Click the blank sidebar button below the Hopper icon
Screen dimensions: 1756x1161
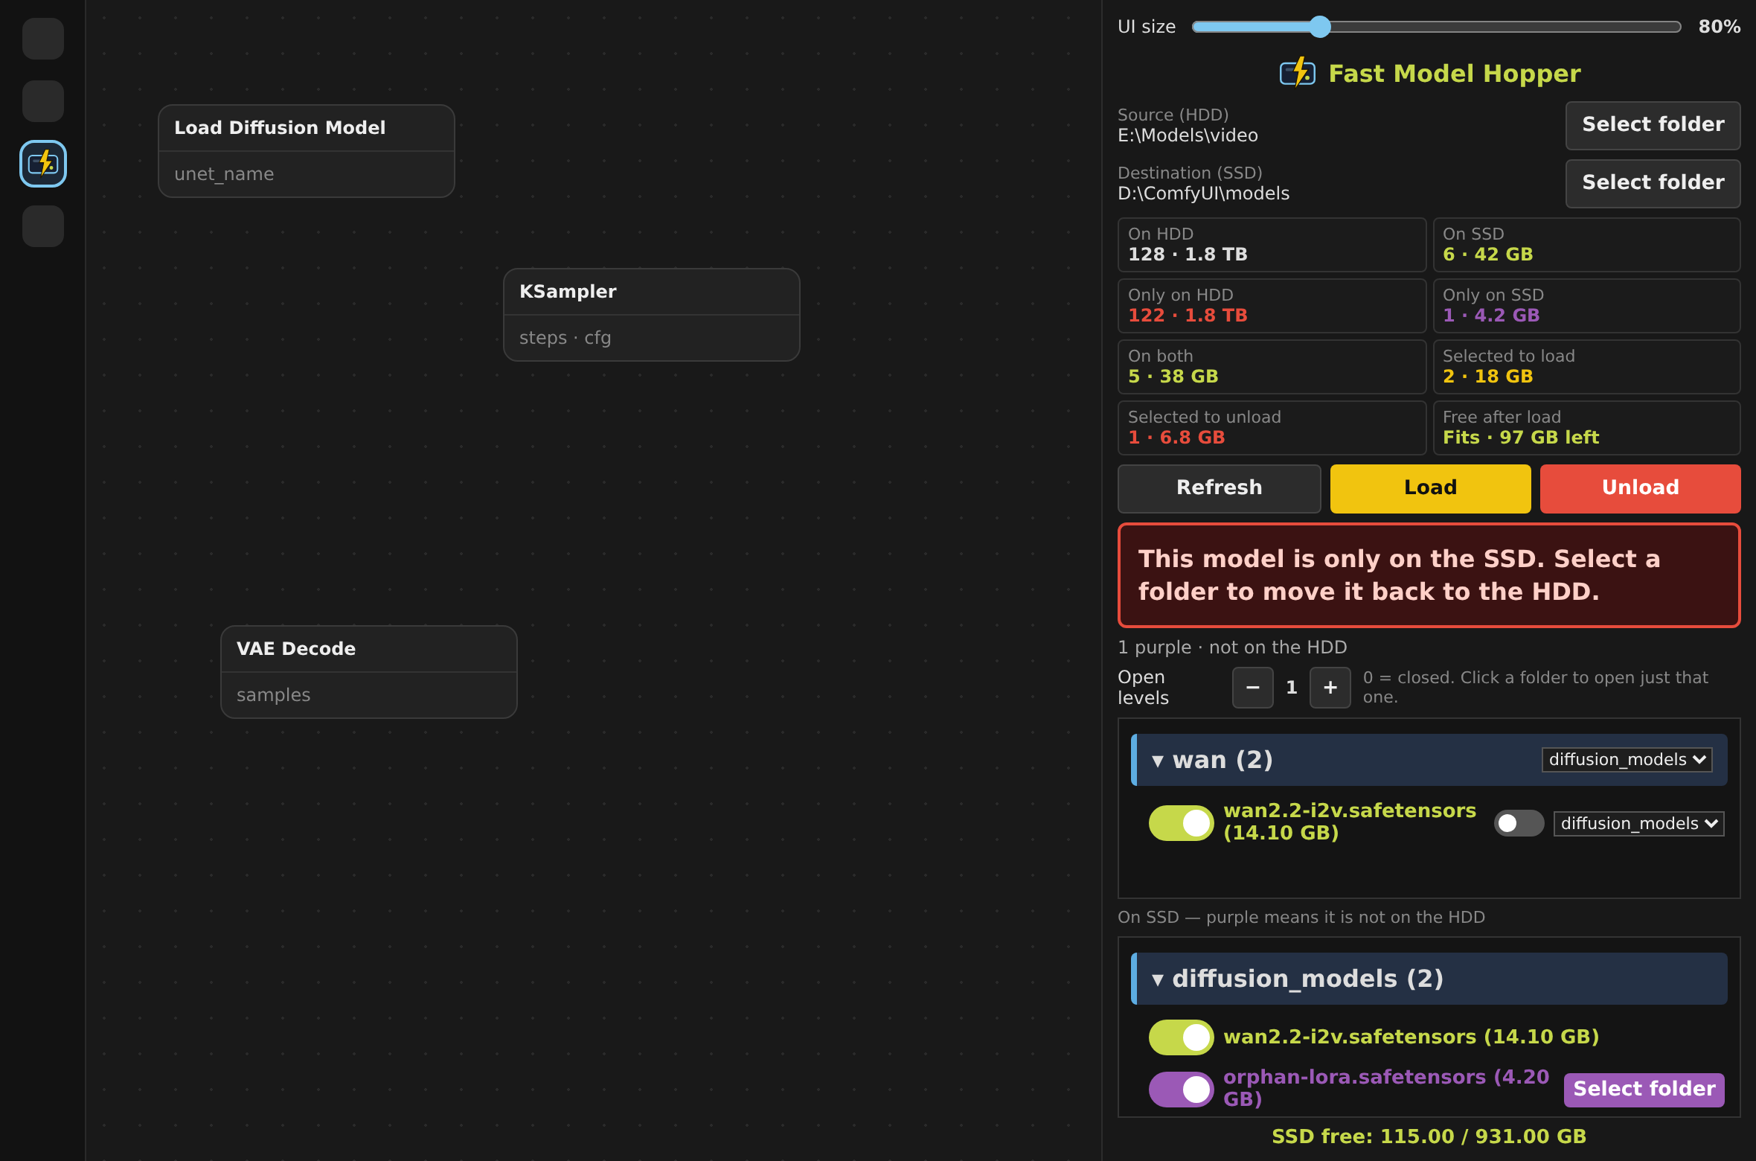[43, 226]
